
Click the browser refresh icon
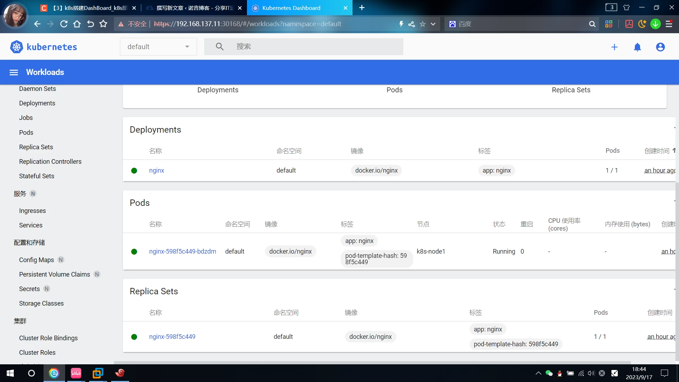coord(64,24)
